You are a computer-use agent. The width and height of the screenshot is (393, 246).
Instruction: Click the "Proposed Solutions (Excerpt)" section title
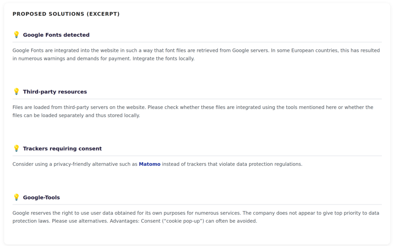[66, 14]
